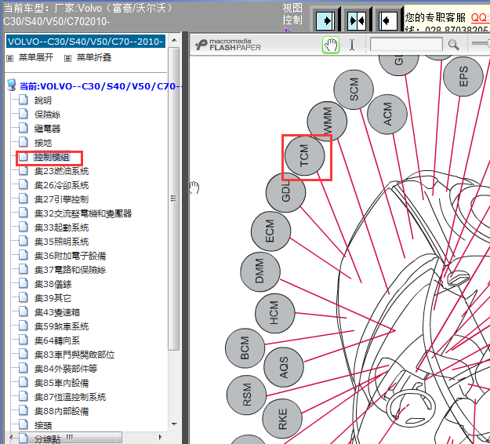Open the 集38儀錶 tree item
490x444 pixels.
pos(53,284)
